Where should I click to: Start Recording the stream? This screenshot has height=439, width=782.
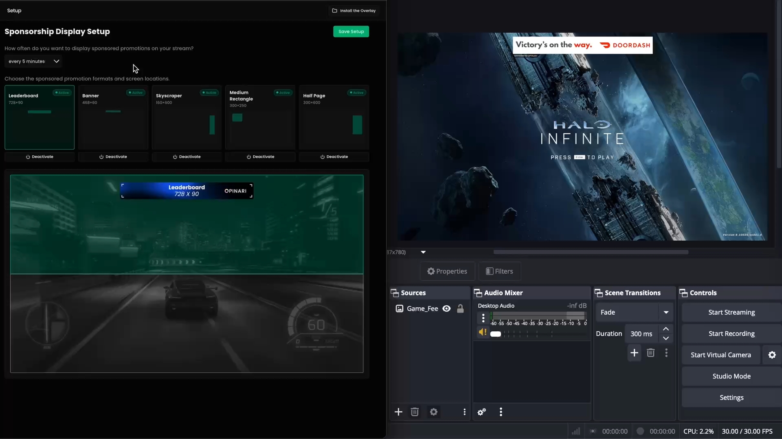pyautogui.click(x=731, y=333)
